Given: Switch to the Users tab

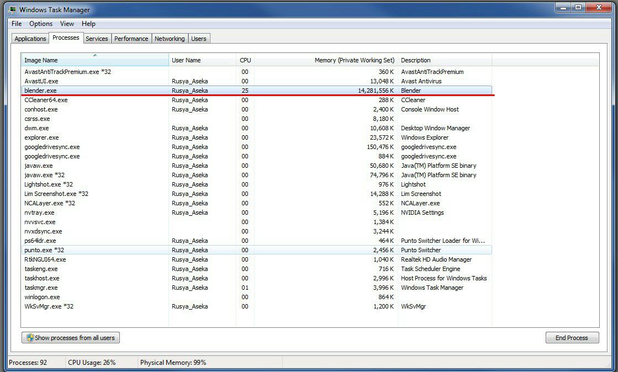Looking at the screenshot, I should (199, 39).
